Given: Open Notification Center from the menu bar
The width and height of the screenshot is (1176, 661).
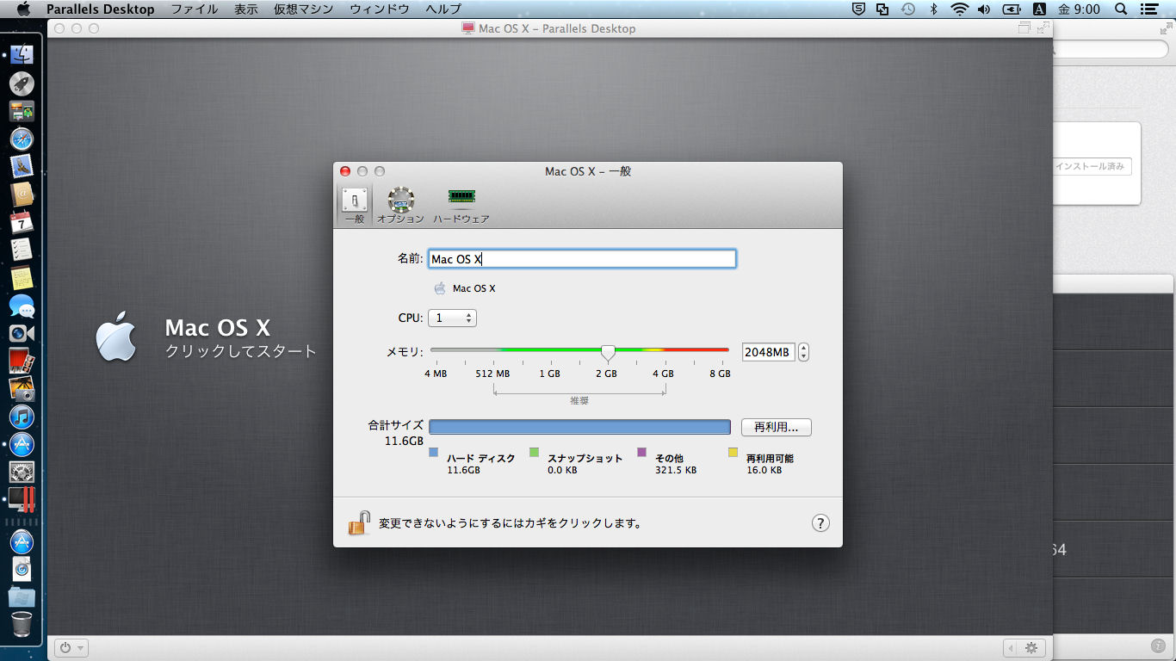Looking at the screenshot, I should (1148, 9).
